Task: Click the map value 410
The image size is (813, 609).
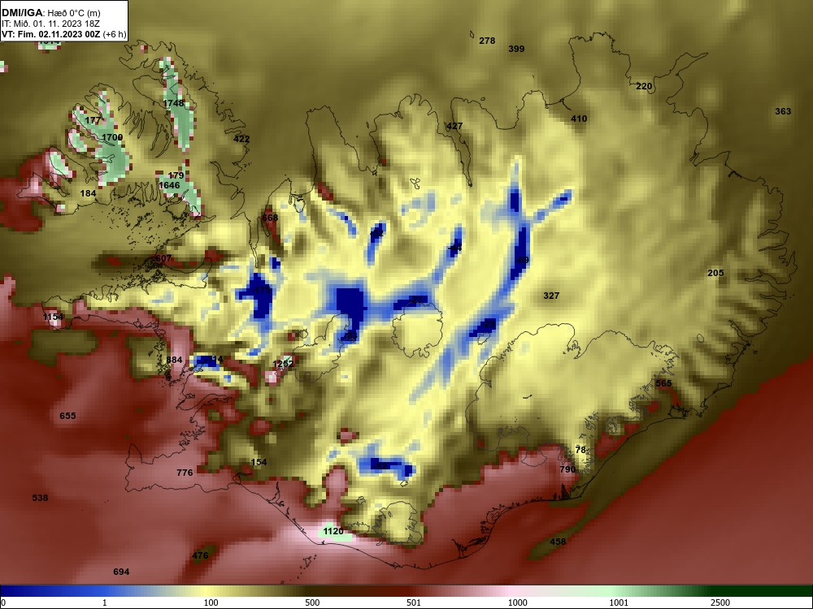Action: 579,119
